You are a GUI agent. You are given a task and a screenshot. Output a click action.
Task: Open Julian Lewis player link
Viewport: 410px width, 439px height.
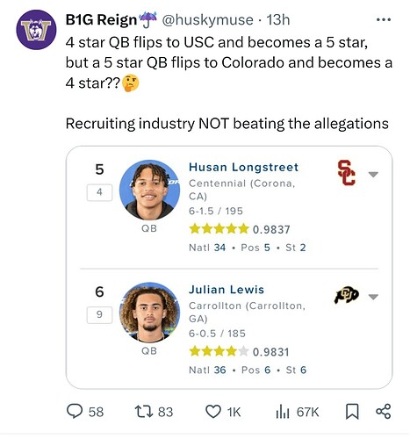[x=227, y=290]
